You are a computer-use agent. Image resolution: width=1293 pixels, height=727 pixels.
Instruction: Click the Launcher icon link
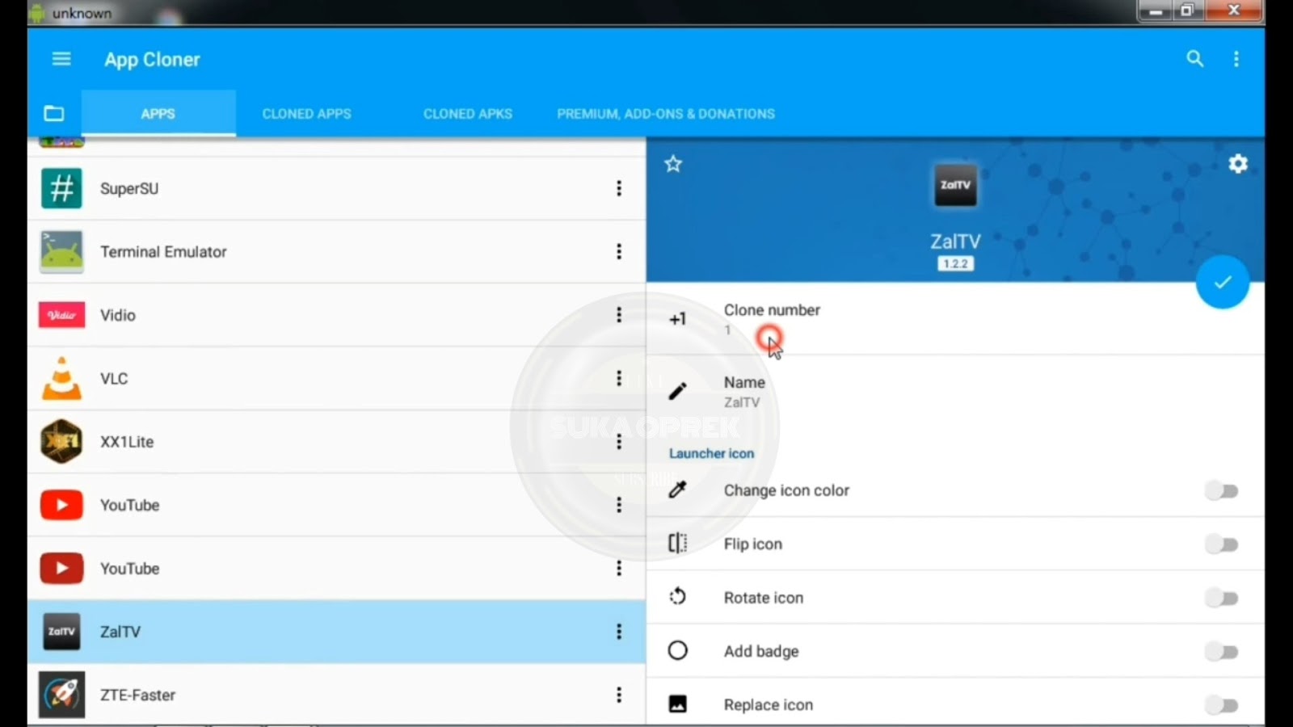point(711,453)
